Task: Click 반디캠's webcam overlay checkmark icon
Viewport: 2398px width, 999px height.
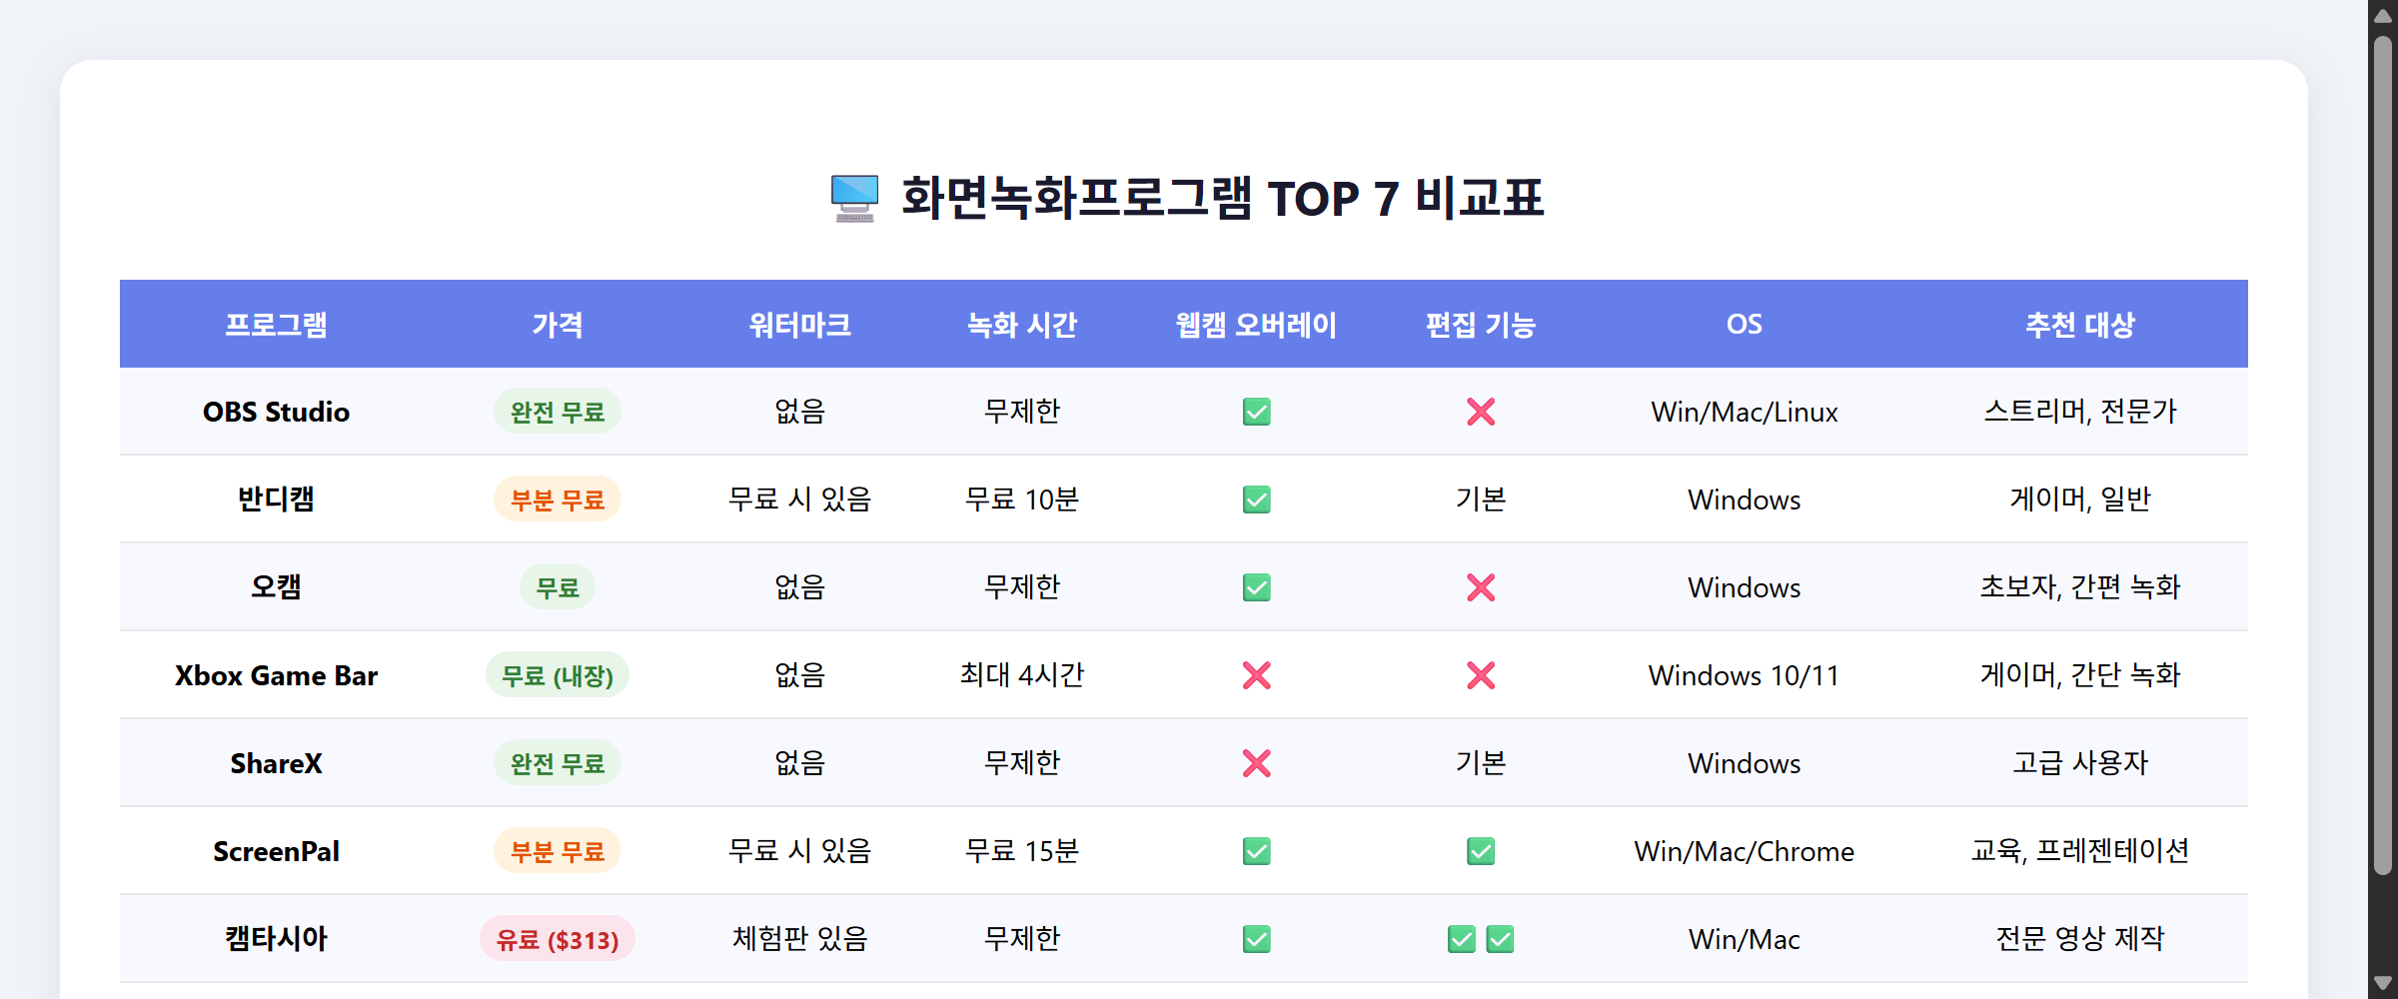Action: pos(1256,499)
